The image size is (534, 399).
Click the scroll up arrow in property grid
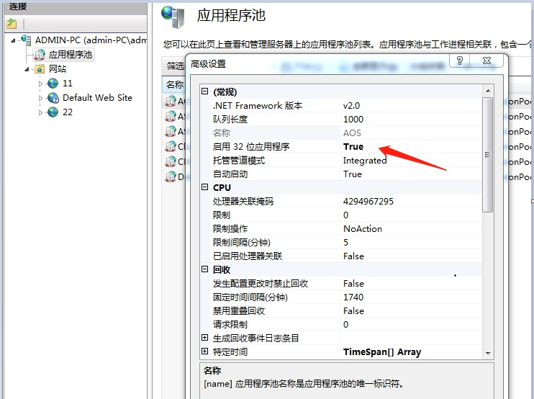point(488,91)
